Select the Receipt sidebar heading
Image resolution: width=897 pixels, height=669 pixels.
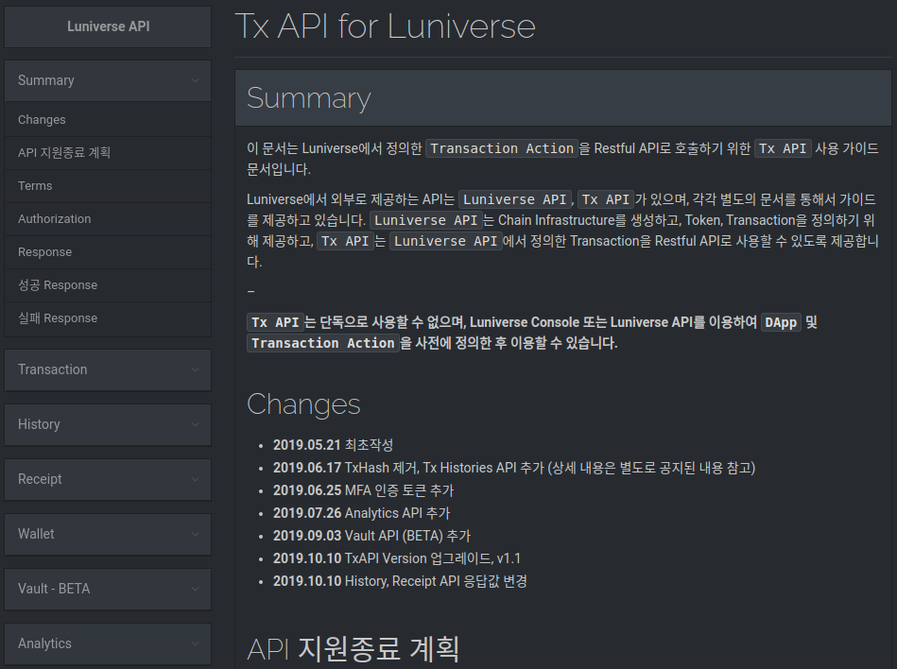click(x=108, y=479)
